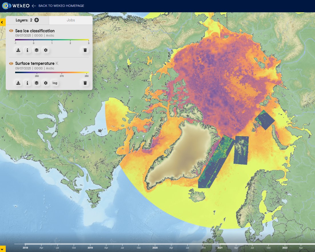Viewport: 315px width, 252px height.
Task: Download the Sea ice classification layer data
Action: tap(18, 50)
